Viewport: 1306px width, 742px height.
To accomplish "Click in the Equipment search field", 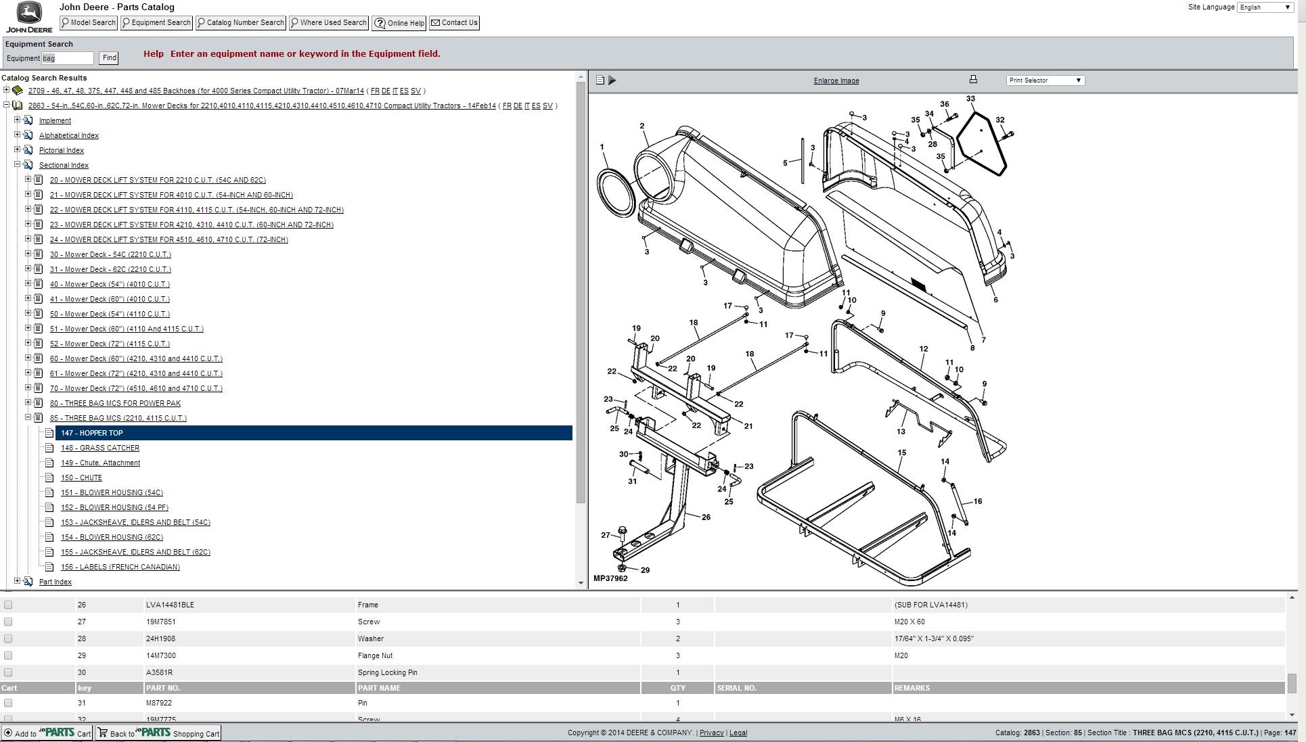I will pos(68,58).
